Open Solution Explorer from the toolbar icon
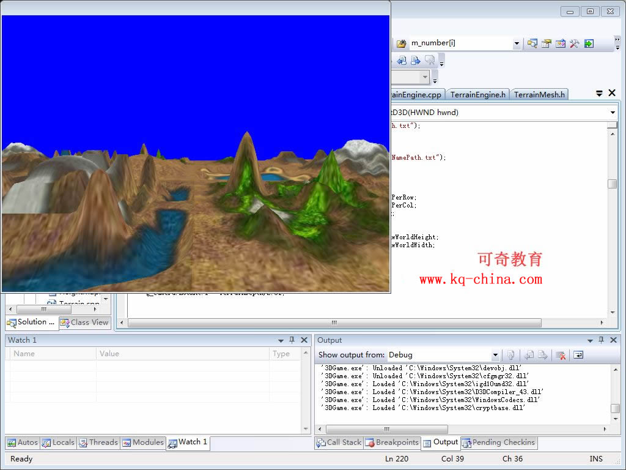This screenshot has width=626, height=470. 532,43
